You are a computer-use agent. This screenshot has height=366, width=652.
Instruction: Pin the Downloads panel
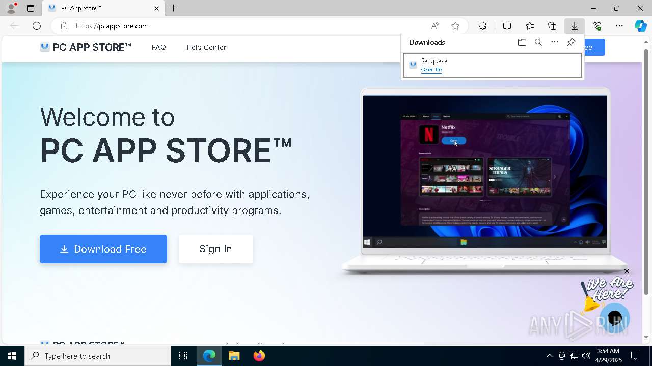click(572, 42)
